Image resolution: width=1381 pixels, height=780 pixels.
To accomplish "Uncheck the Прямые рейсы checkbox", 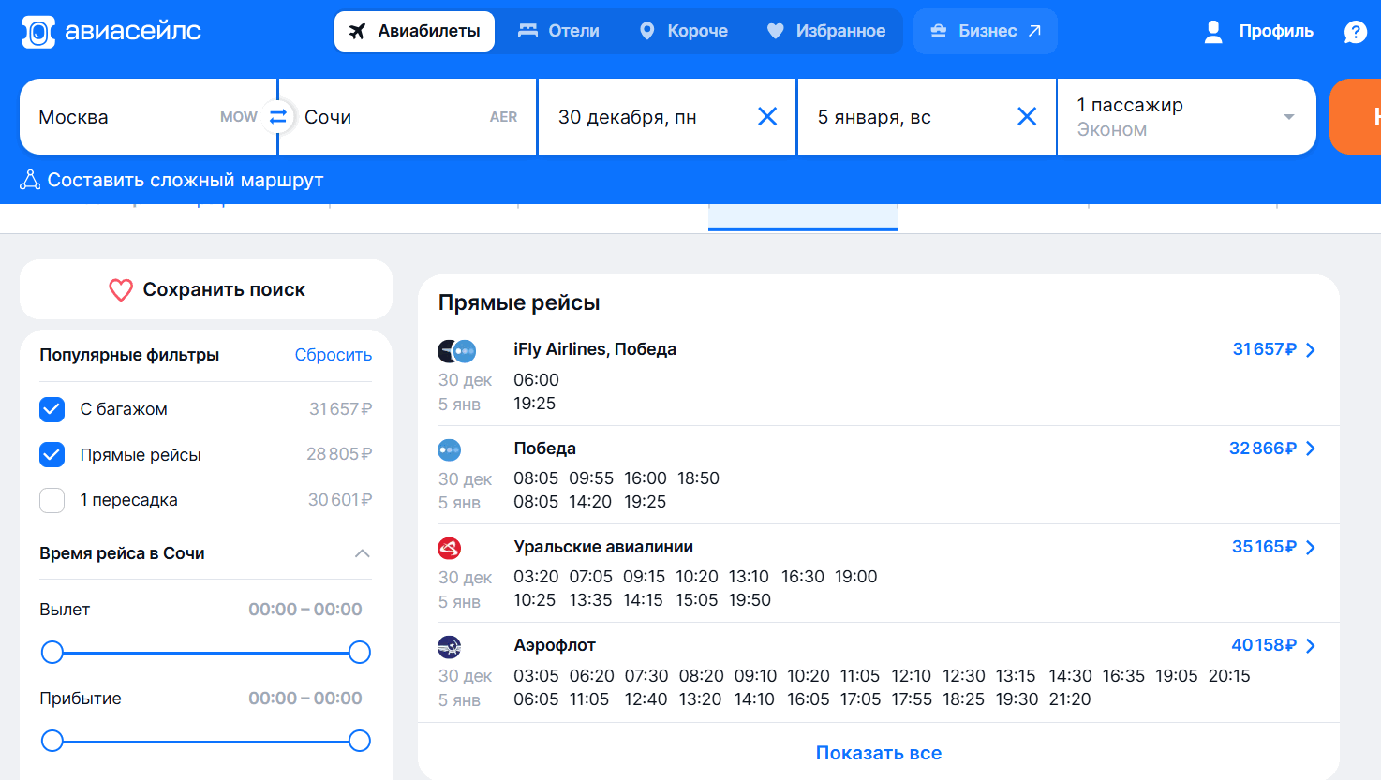I will 52,455.
